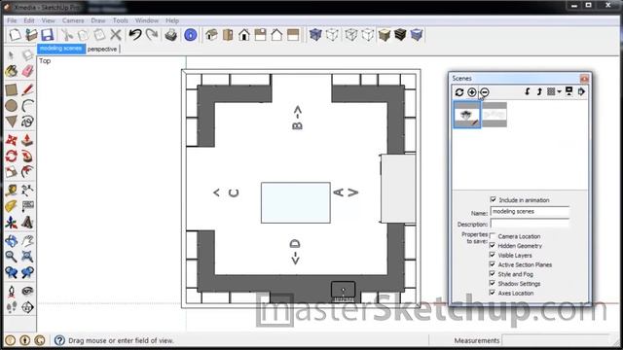
Task: Activate the Move tool
Action: pyautogui.click(x=11, y=140)
